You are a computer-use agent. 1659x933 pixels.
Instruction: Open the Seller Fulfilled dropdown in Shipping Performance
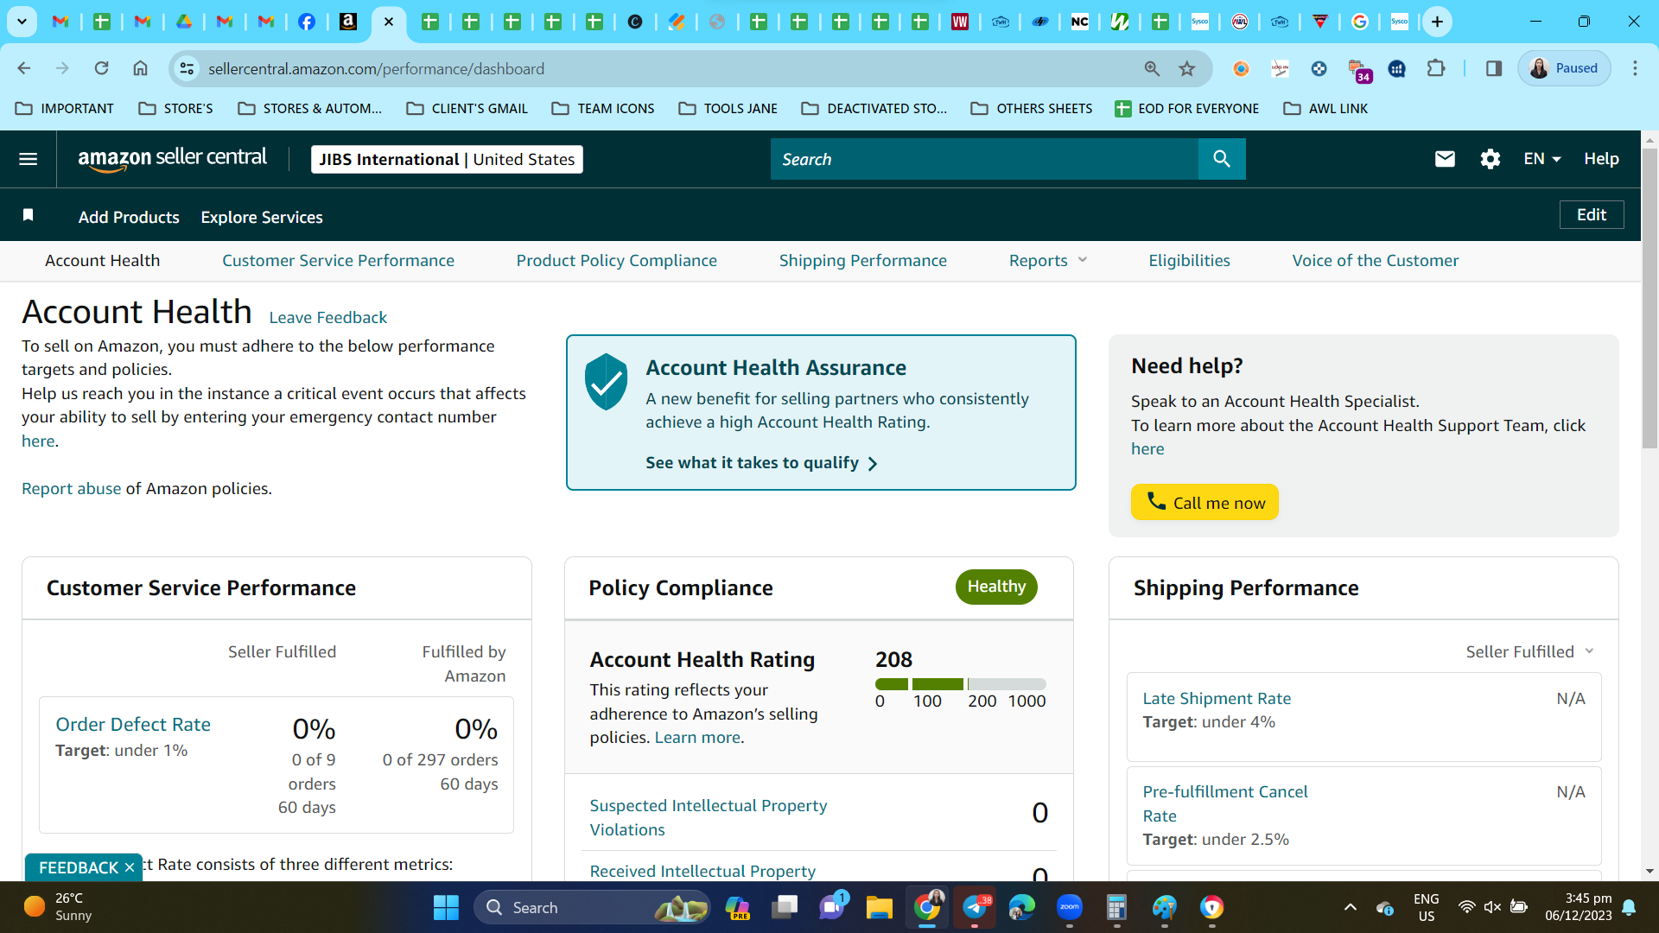click(1529, 652)
